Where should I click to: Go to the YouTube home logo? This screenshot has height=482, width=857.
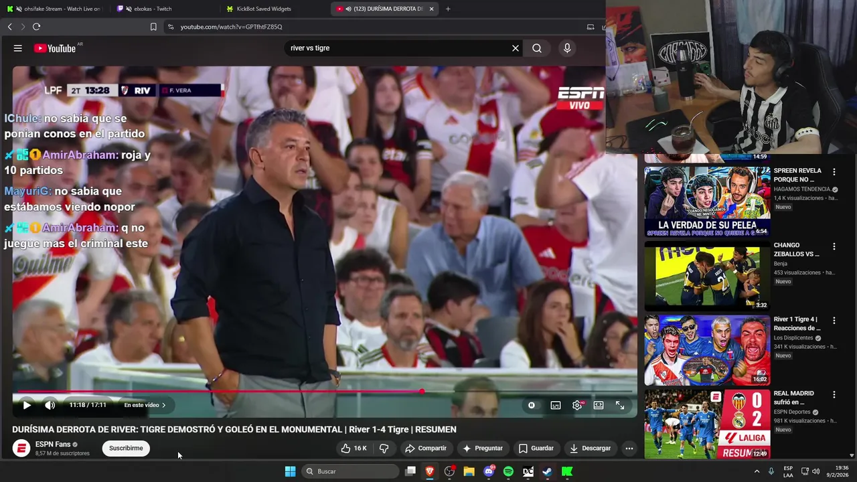coord(55,48)
